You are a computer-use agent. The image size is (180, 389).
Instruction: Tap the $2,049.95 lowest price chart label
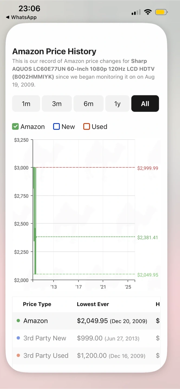pos(148,275)
